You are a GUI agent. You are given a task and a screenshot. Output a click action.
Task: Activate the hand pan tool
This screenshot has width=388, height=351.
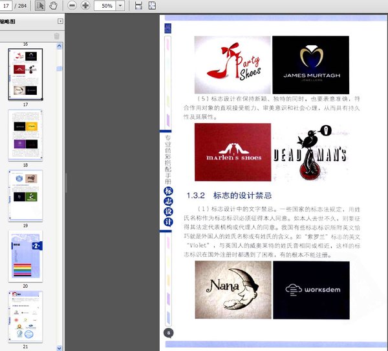[53, 5]
